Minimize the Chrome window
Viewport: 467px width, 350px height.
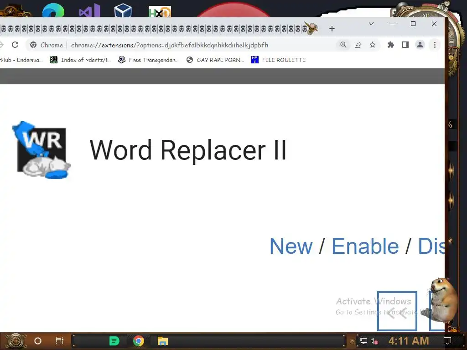tap(392, 24)
